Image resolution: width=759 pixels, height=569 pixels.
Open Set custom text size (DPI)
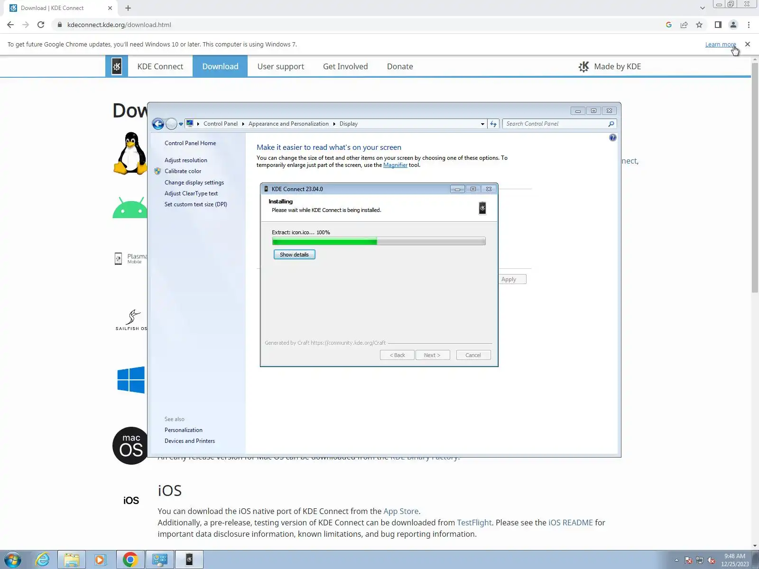[196, 204]
